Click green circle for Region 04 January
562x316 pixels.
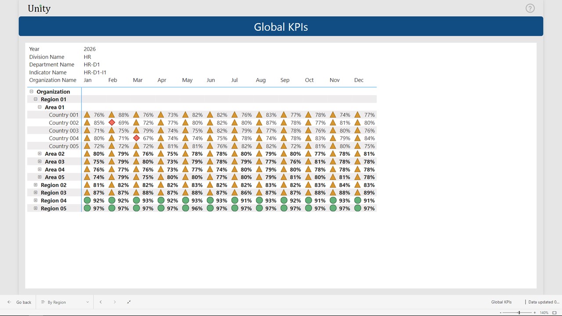pos(87,201)
